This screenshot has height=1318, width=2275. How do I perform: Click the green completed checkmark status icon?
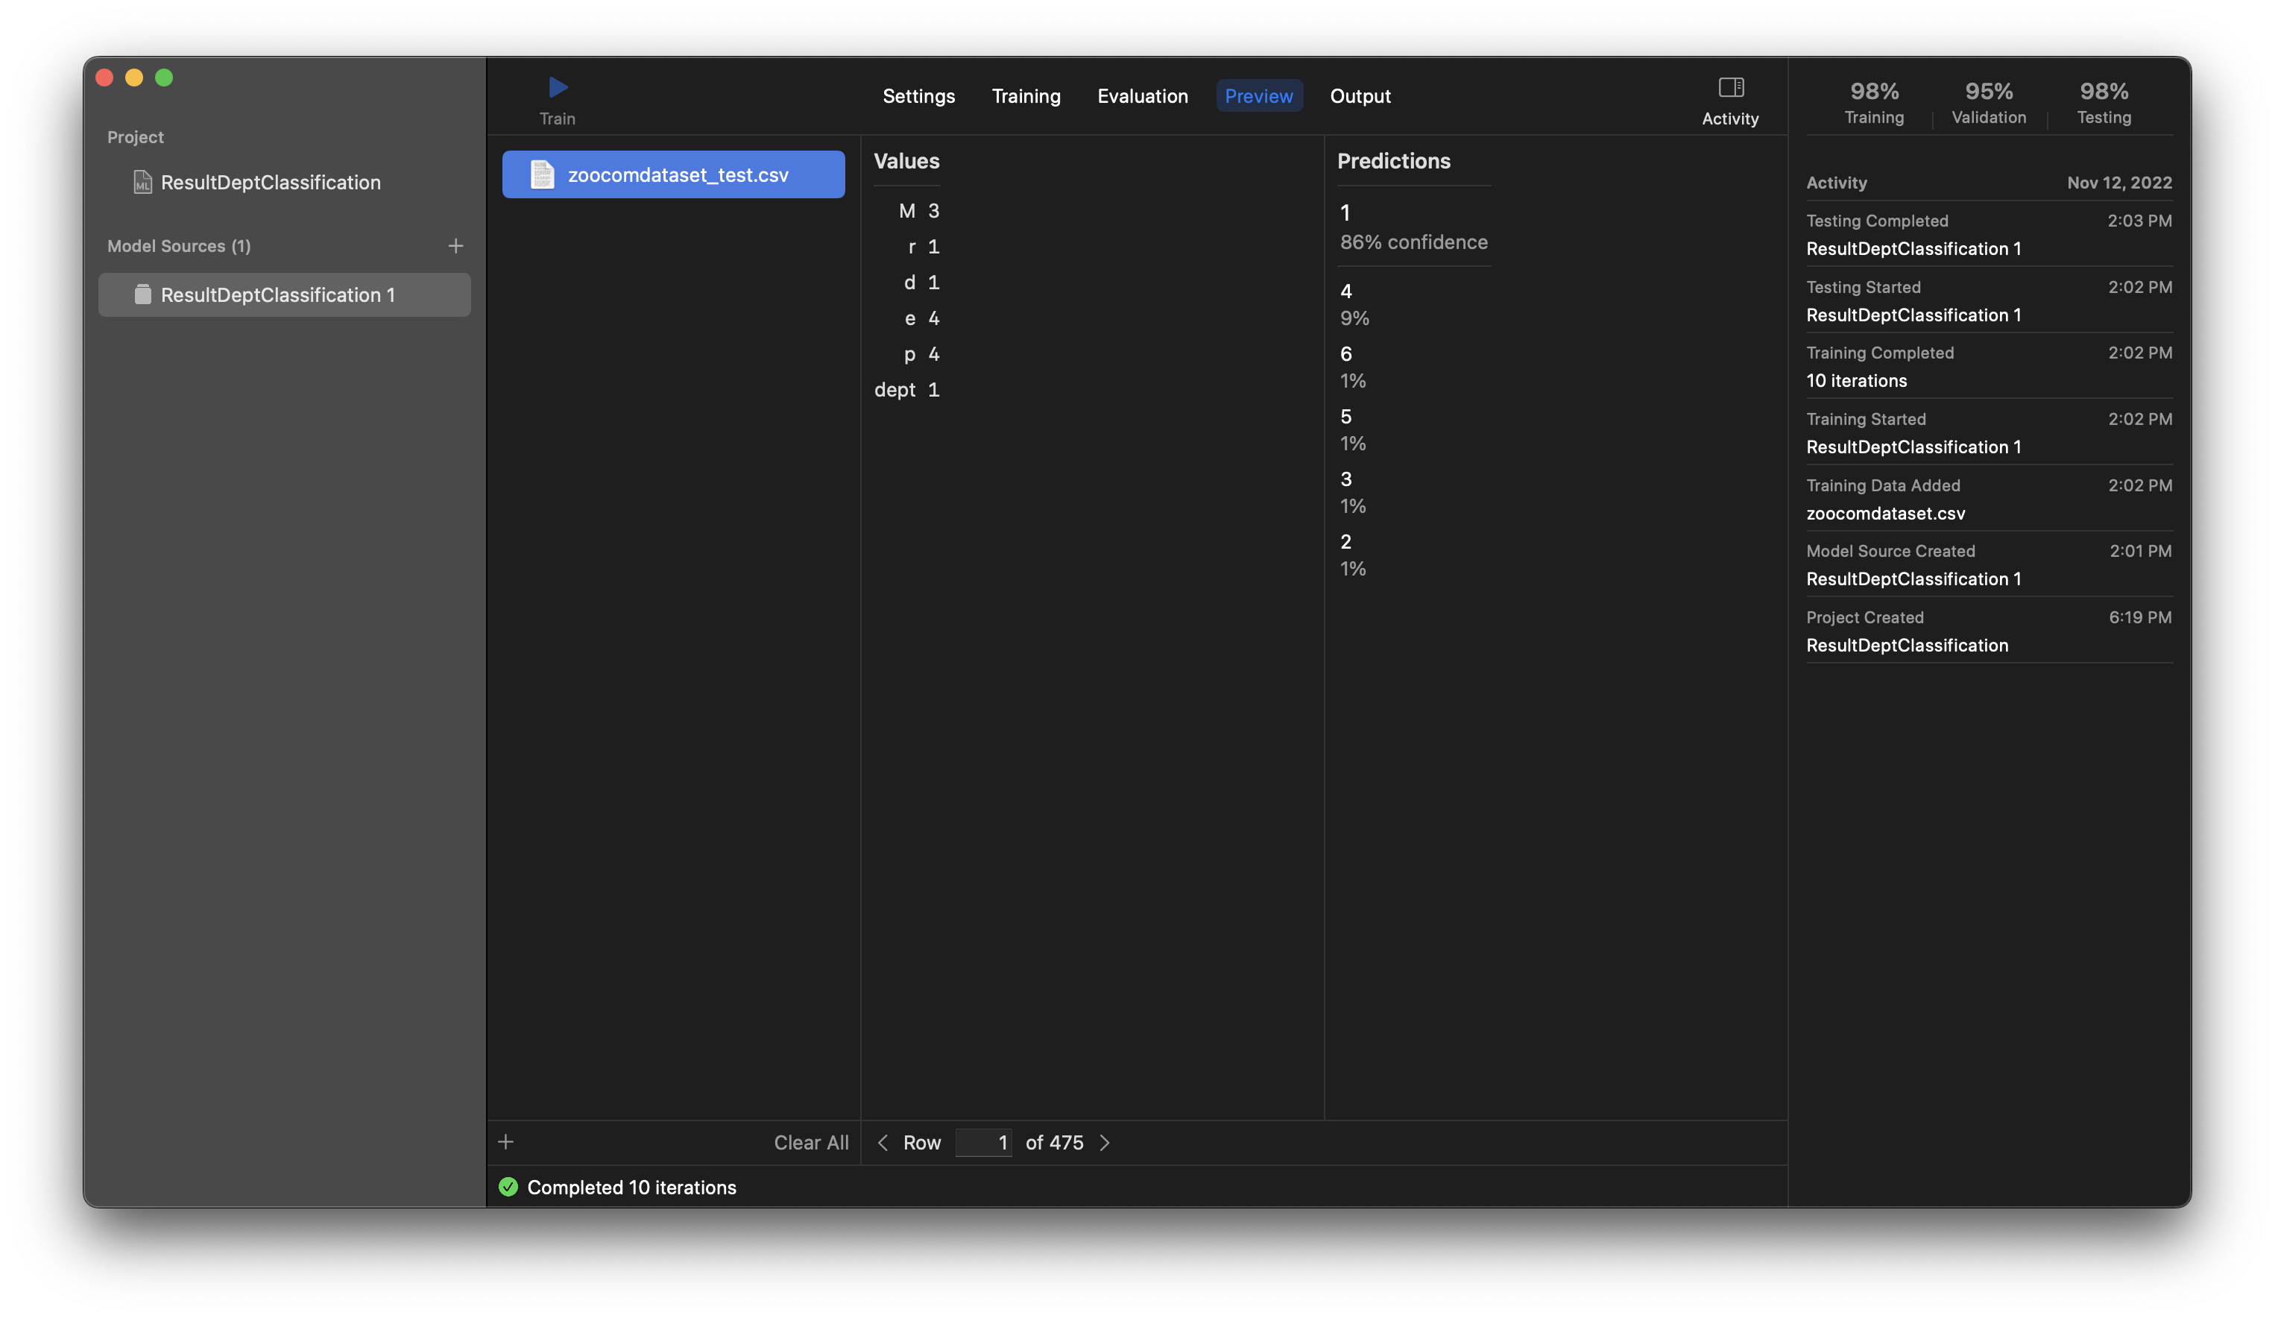click(508, 1187)
